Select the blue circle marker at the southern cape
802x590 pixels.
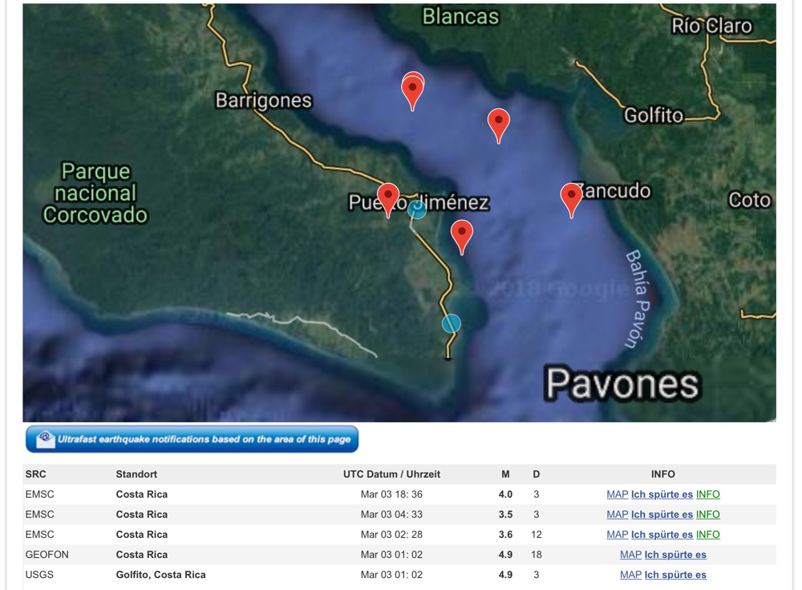click(452, 323)
